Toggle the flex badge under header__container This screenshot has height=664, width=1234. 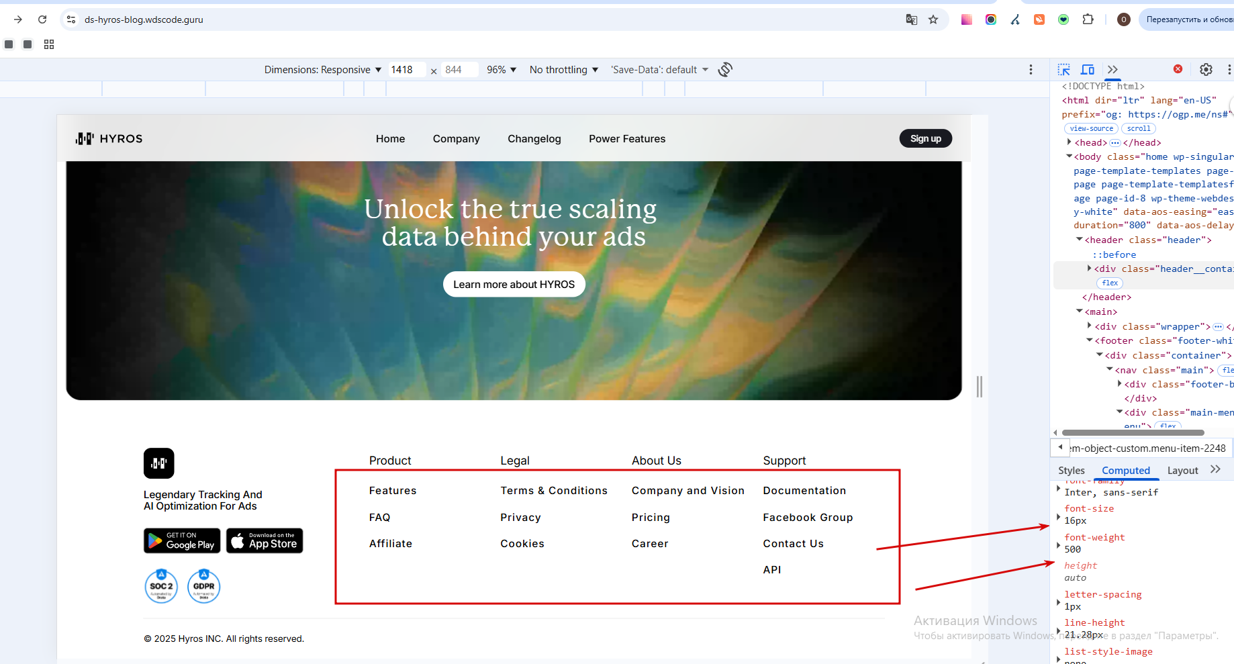pyautogui.click(x=1110, y=283)
